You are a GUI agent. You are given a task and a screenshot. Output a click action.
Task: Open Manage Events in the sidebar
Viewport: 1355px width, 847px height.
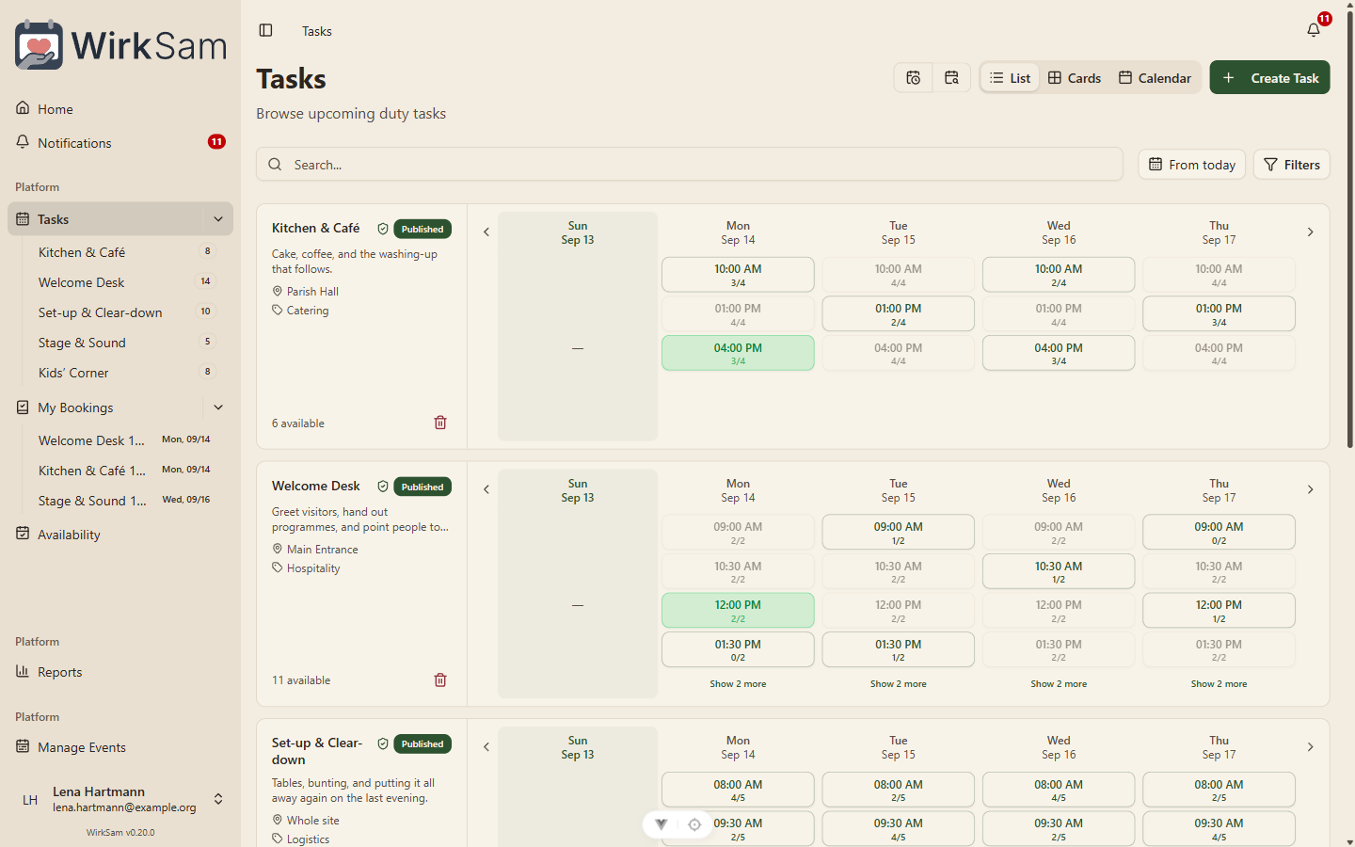point(120,747)
